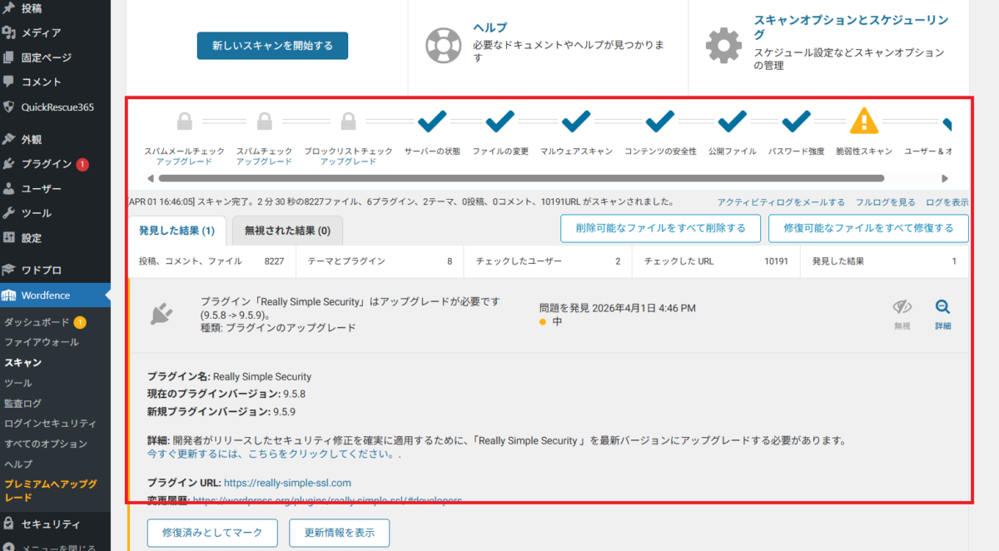999x551 pixels.
Task: Click the gear icon for scan options
Action: pyautogui.click(x=723, y=46)
